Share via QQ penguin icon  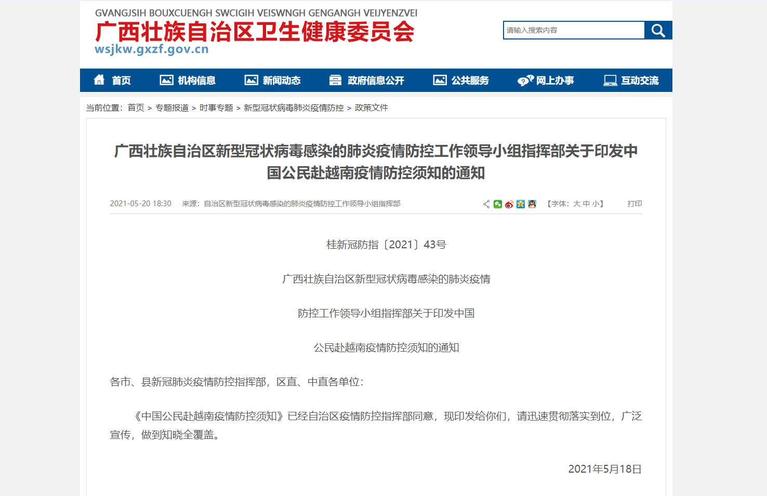[x=532, y=204]
